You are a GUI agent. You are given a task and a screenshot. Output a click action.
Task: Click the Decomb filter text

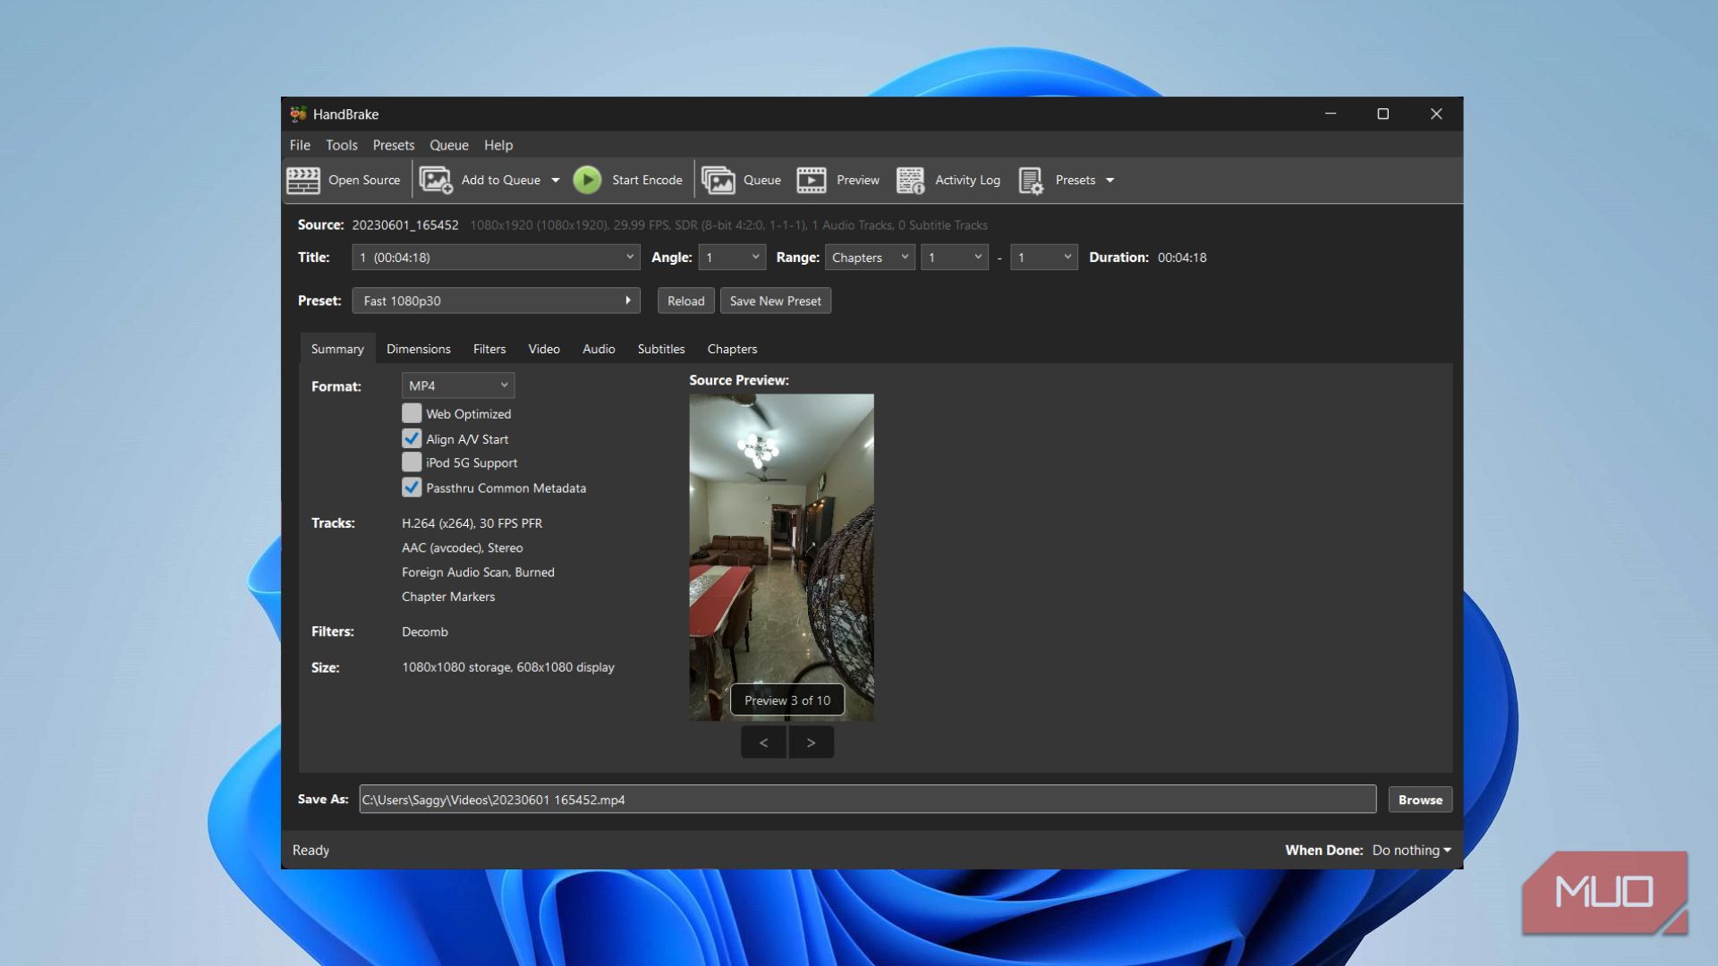pos(425,631)
